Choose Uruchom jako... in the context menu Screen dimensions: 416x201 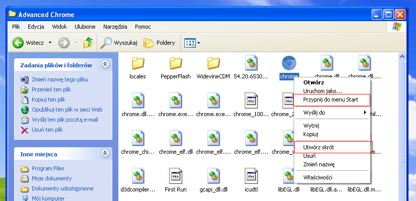[x=332, y=91]
